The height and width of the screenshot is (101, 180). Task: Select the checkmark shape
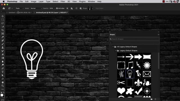pyautogui.click(x=138, y=91)
